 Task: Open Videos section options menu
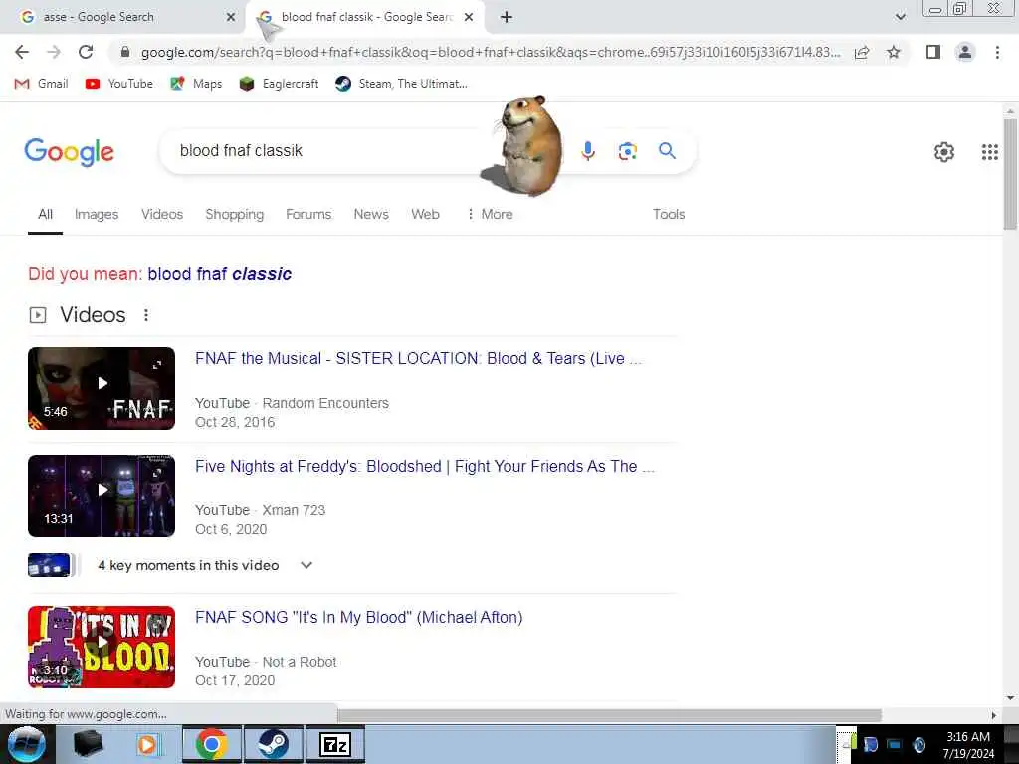click(146, 315)
